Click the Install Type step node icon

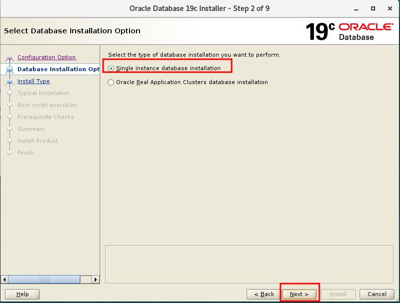click(x=9, y=82)
